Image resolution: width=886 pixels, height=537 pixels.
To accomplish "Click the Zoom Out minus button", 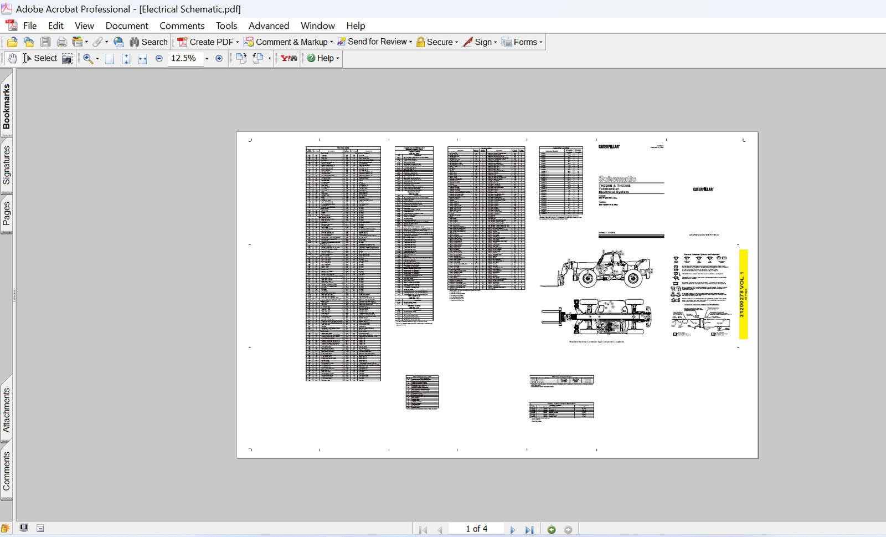I will click(159, 58).
